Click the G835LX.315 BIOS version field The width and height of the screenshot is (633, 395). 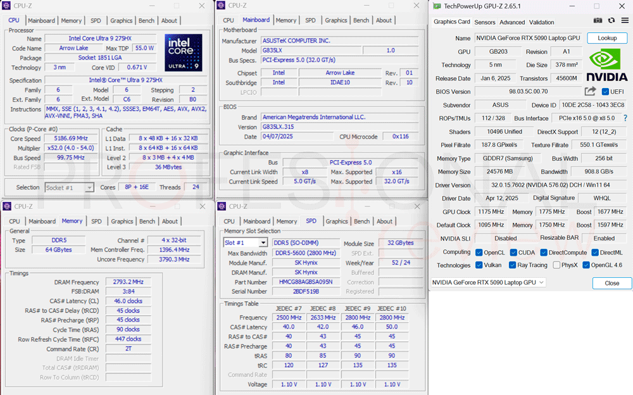(339, 127)
